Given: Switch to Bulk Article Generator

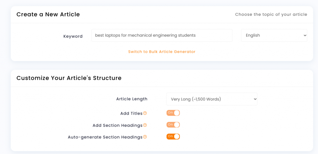Looking at the screenshot, I should pyautogui.click(x=161, y=52).
